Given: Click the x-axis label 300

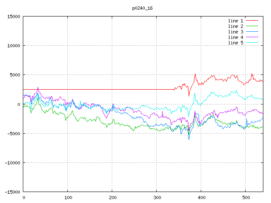Looking at the screenshot, I should pos(157,198).
